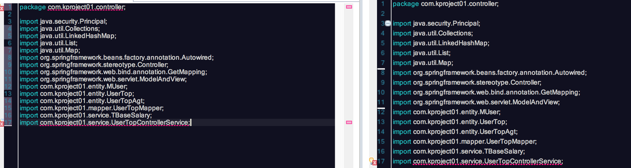
Task: Click import java.util.List in the right editor
Action: (421, 53)
